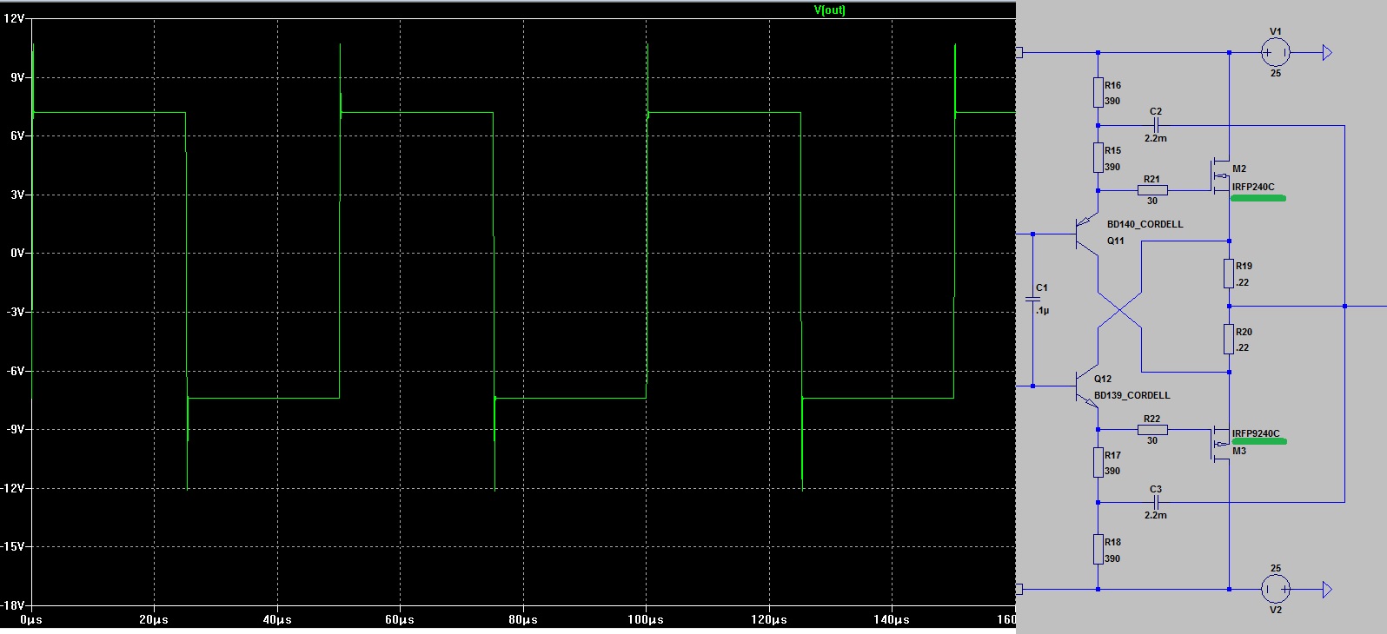Click the C2 capacitor symbol
1387x634 pixels.
1156,126
